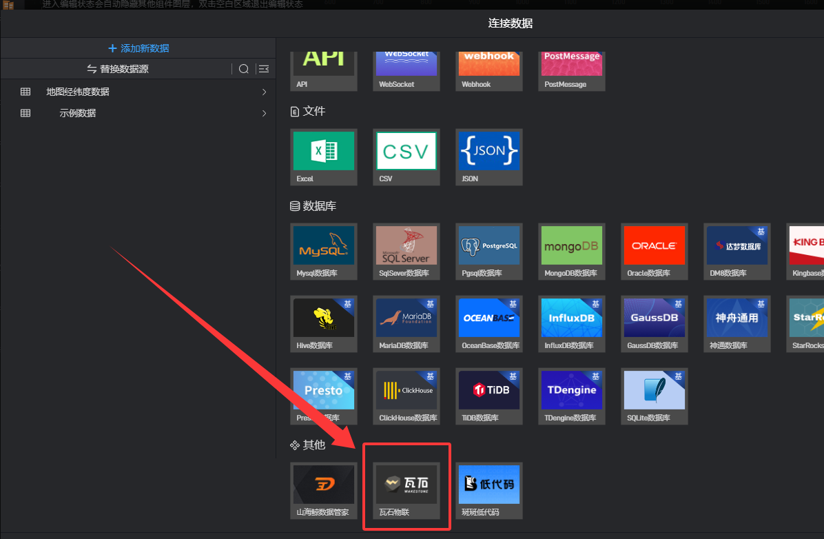Toggle the list collapse icon beside search
824x539 pixels.
pos(264,69)
